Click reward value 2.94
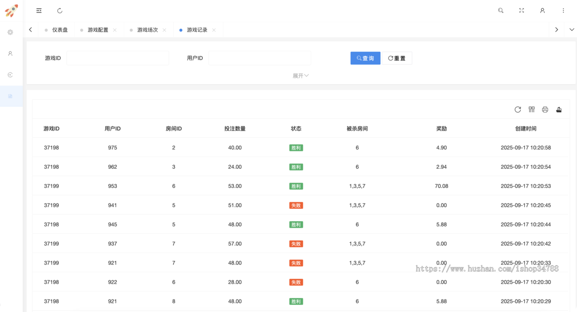This screenshot has width=577, height=312. (x=441, y=167)
